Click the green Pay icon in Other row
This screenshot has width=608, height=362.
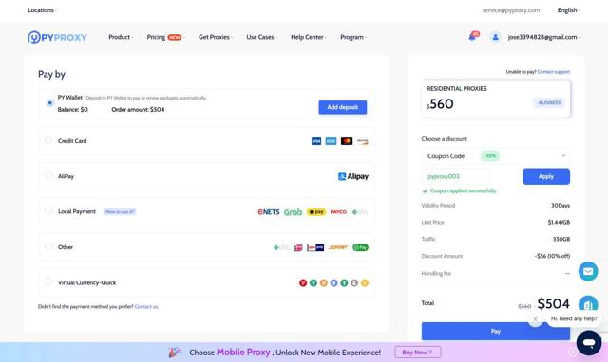point(360,247)
